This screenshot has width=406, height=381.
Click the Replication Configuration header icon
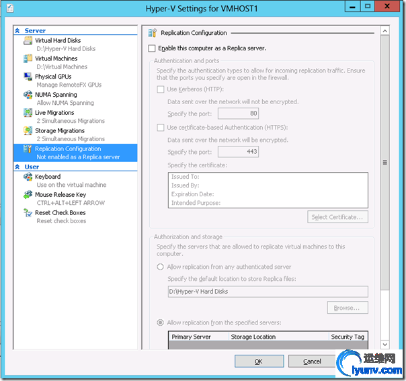pos(152,33)
